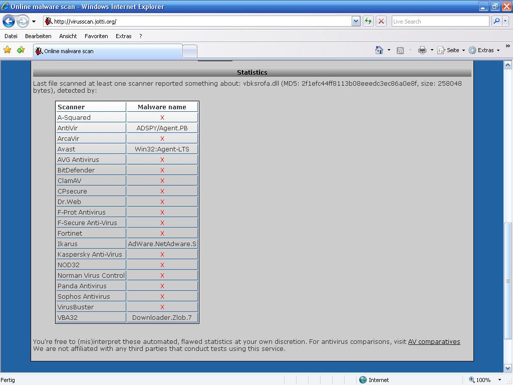Select Win32:Agent-LTS cell in Avast row
This screenshot has width=513, height=385.
162,149
